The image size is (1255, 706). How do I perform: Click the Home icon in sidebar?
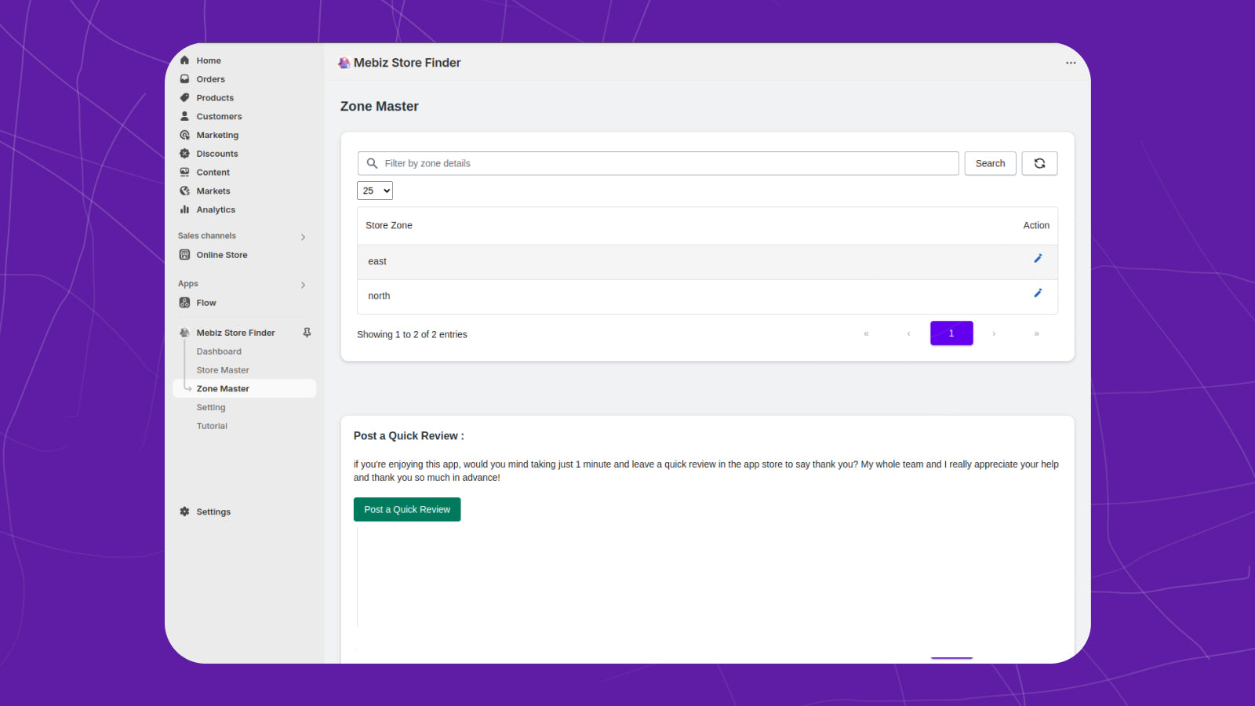[x=184, y=60]
